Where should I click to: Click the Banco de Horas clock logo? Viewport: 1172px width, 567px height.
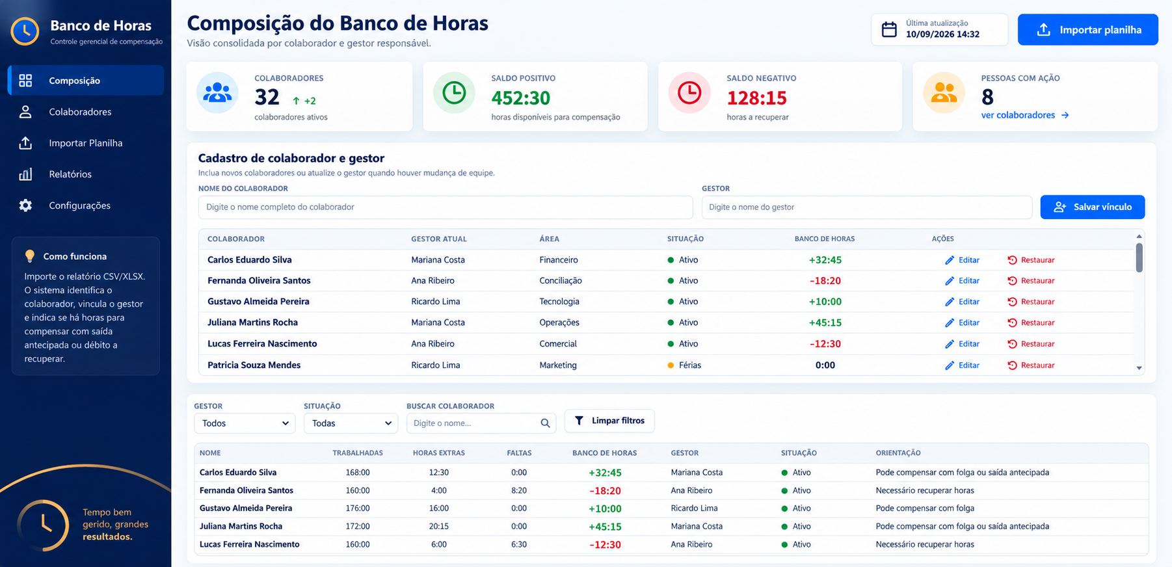tap(25, 31)
